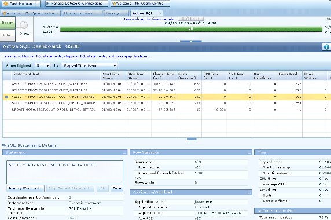Sort by Statement Text column header
This screenshot has width=331, height=220.
pos(56,76)
